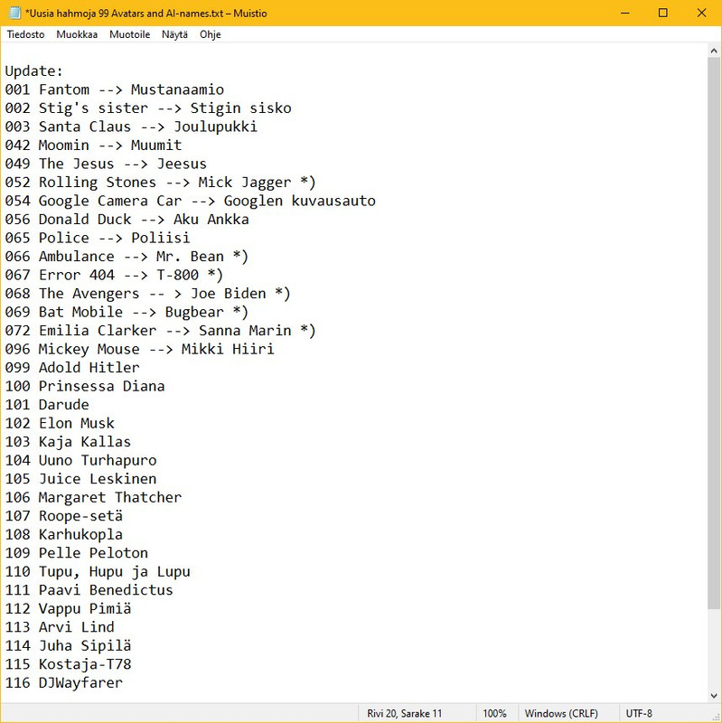Click the line 111 Paavi Benedictus
This screenshot has width=722, height=723.
click(x=89, y=590)
